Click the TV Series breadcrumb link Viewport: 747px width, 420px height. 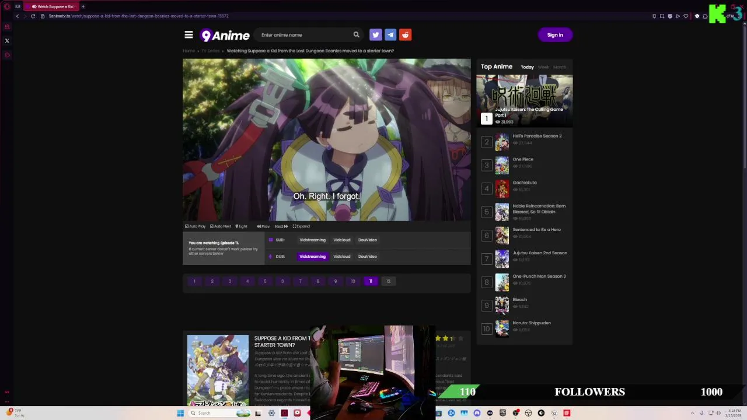211,51
